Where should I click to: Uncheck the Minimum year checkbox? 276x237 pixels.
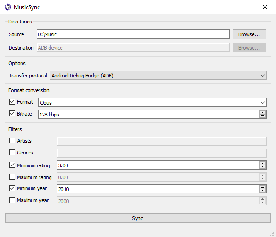[12, 189]
